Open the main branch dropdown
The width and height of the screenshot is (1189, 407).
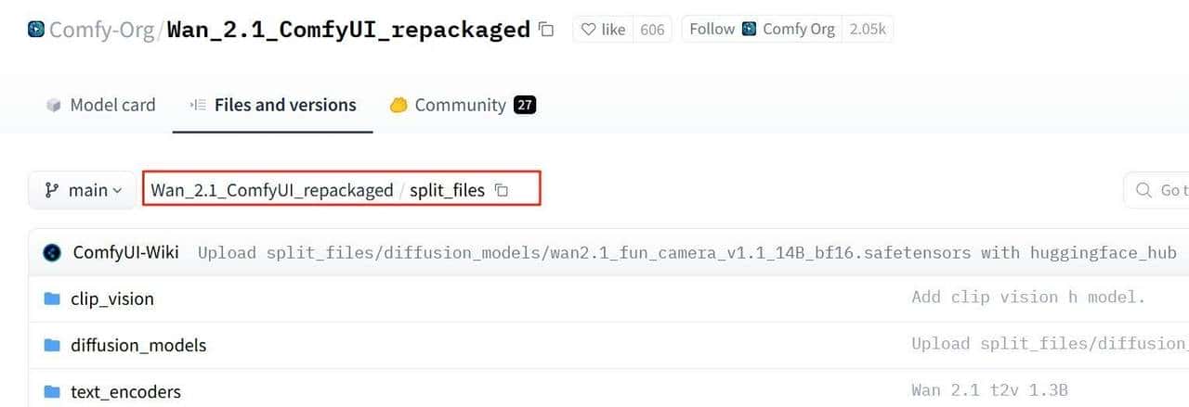[x=84, y=190]
